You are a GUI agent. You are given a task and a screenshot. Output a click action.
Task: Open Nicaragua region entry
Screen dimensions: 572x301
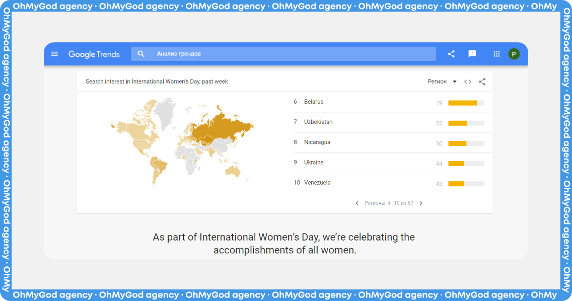[x=317, y=142]
